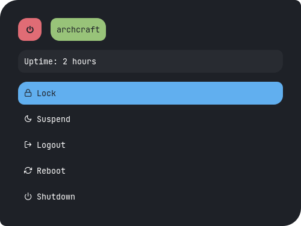The height and width of the screenshot is (226, 301).
Task: Click the Suspend text label
Action: pos(54,120)
